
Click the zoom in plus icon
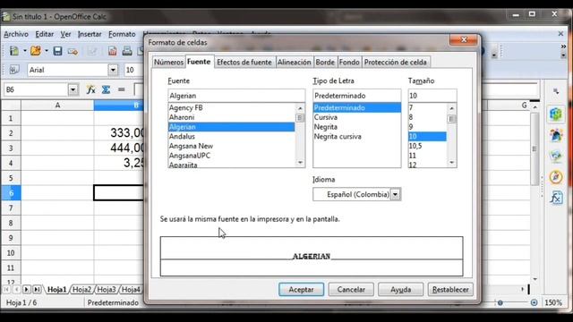(x=534, y=302)
